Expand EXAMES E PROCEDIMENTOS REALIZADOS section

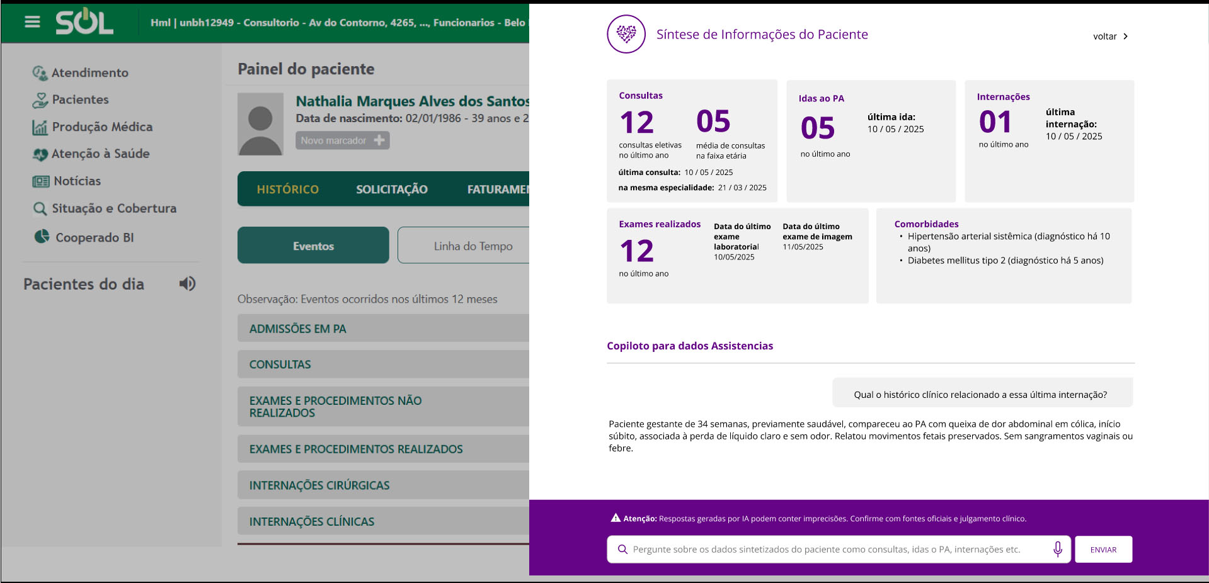point(383,449)
